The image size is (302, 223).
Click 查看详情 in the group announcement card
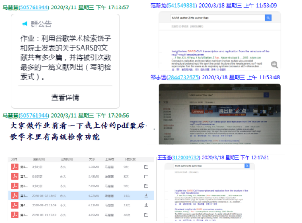coord(65,98)
